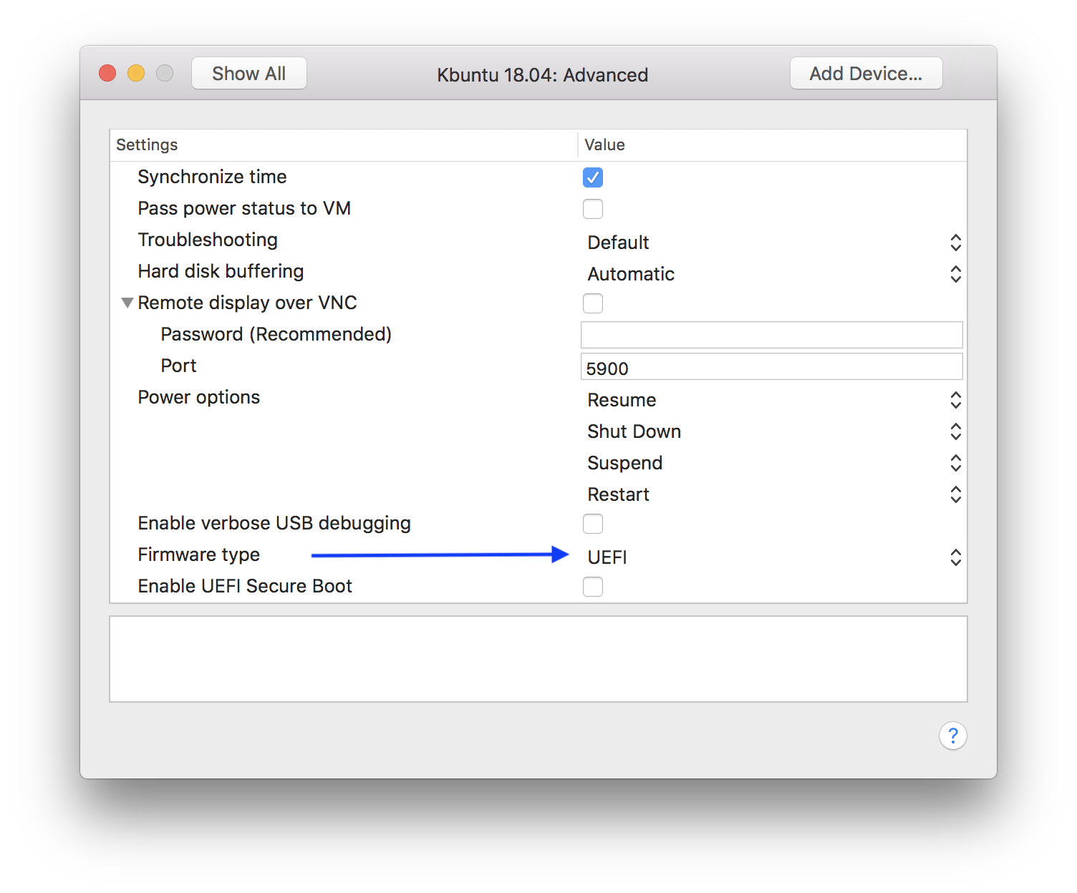1077x893 pixels.
Task: Collapse the Remote display over VNC triangle
Action: [127, 303]
